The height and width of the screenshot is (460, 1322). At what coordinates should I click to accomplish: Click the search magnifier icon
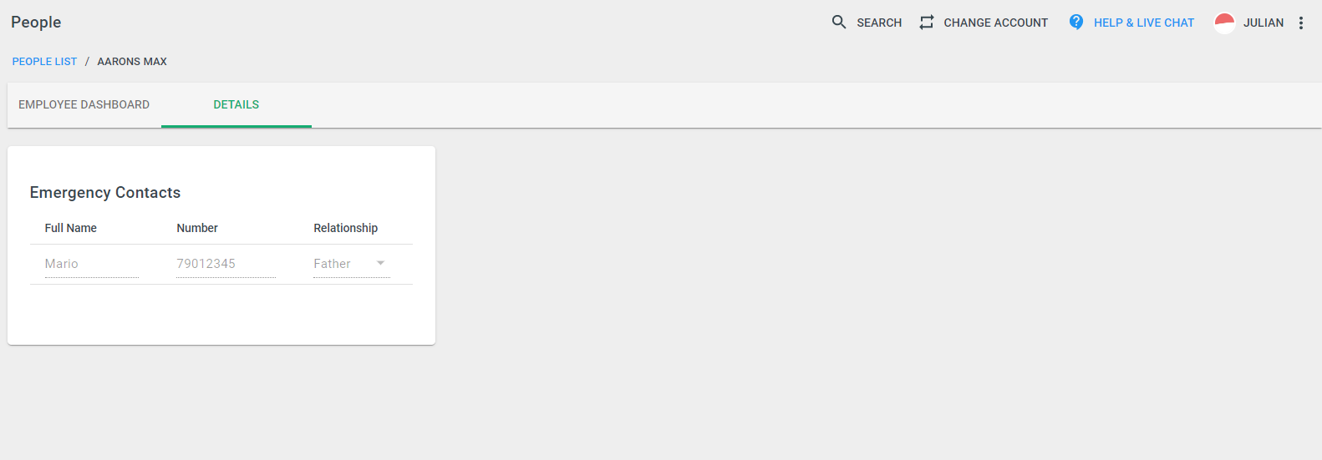click(839, 22)
